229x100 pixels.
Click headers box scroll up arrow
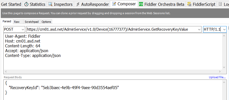[224, 36]
